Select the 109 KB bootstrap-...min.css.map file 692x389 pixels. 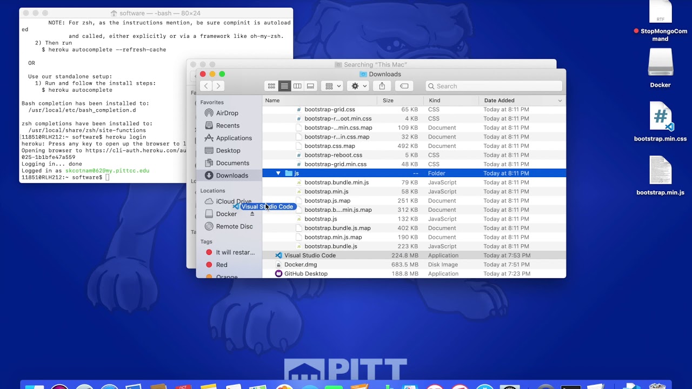(414, 128)
